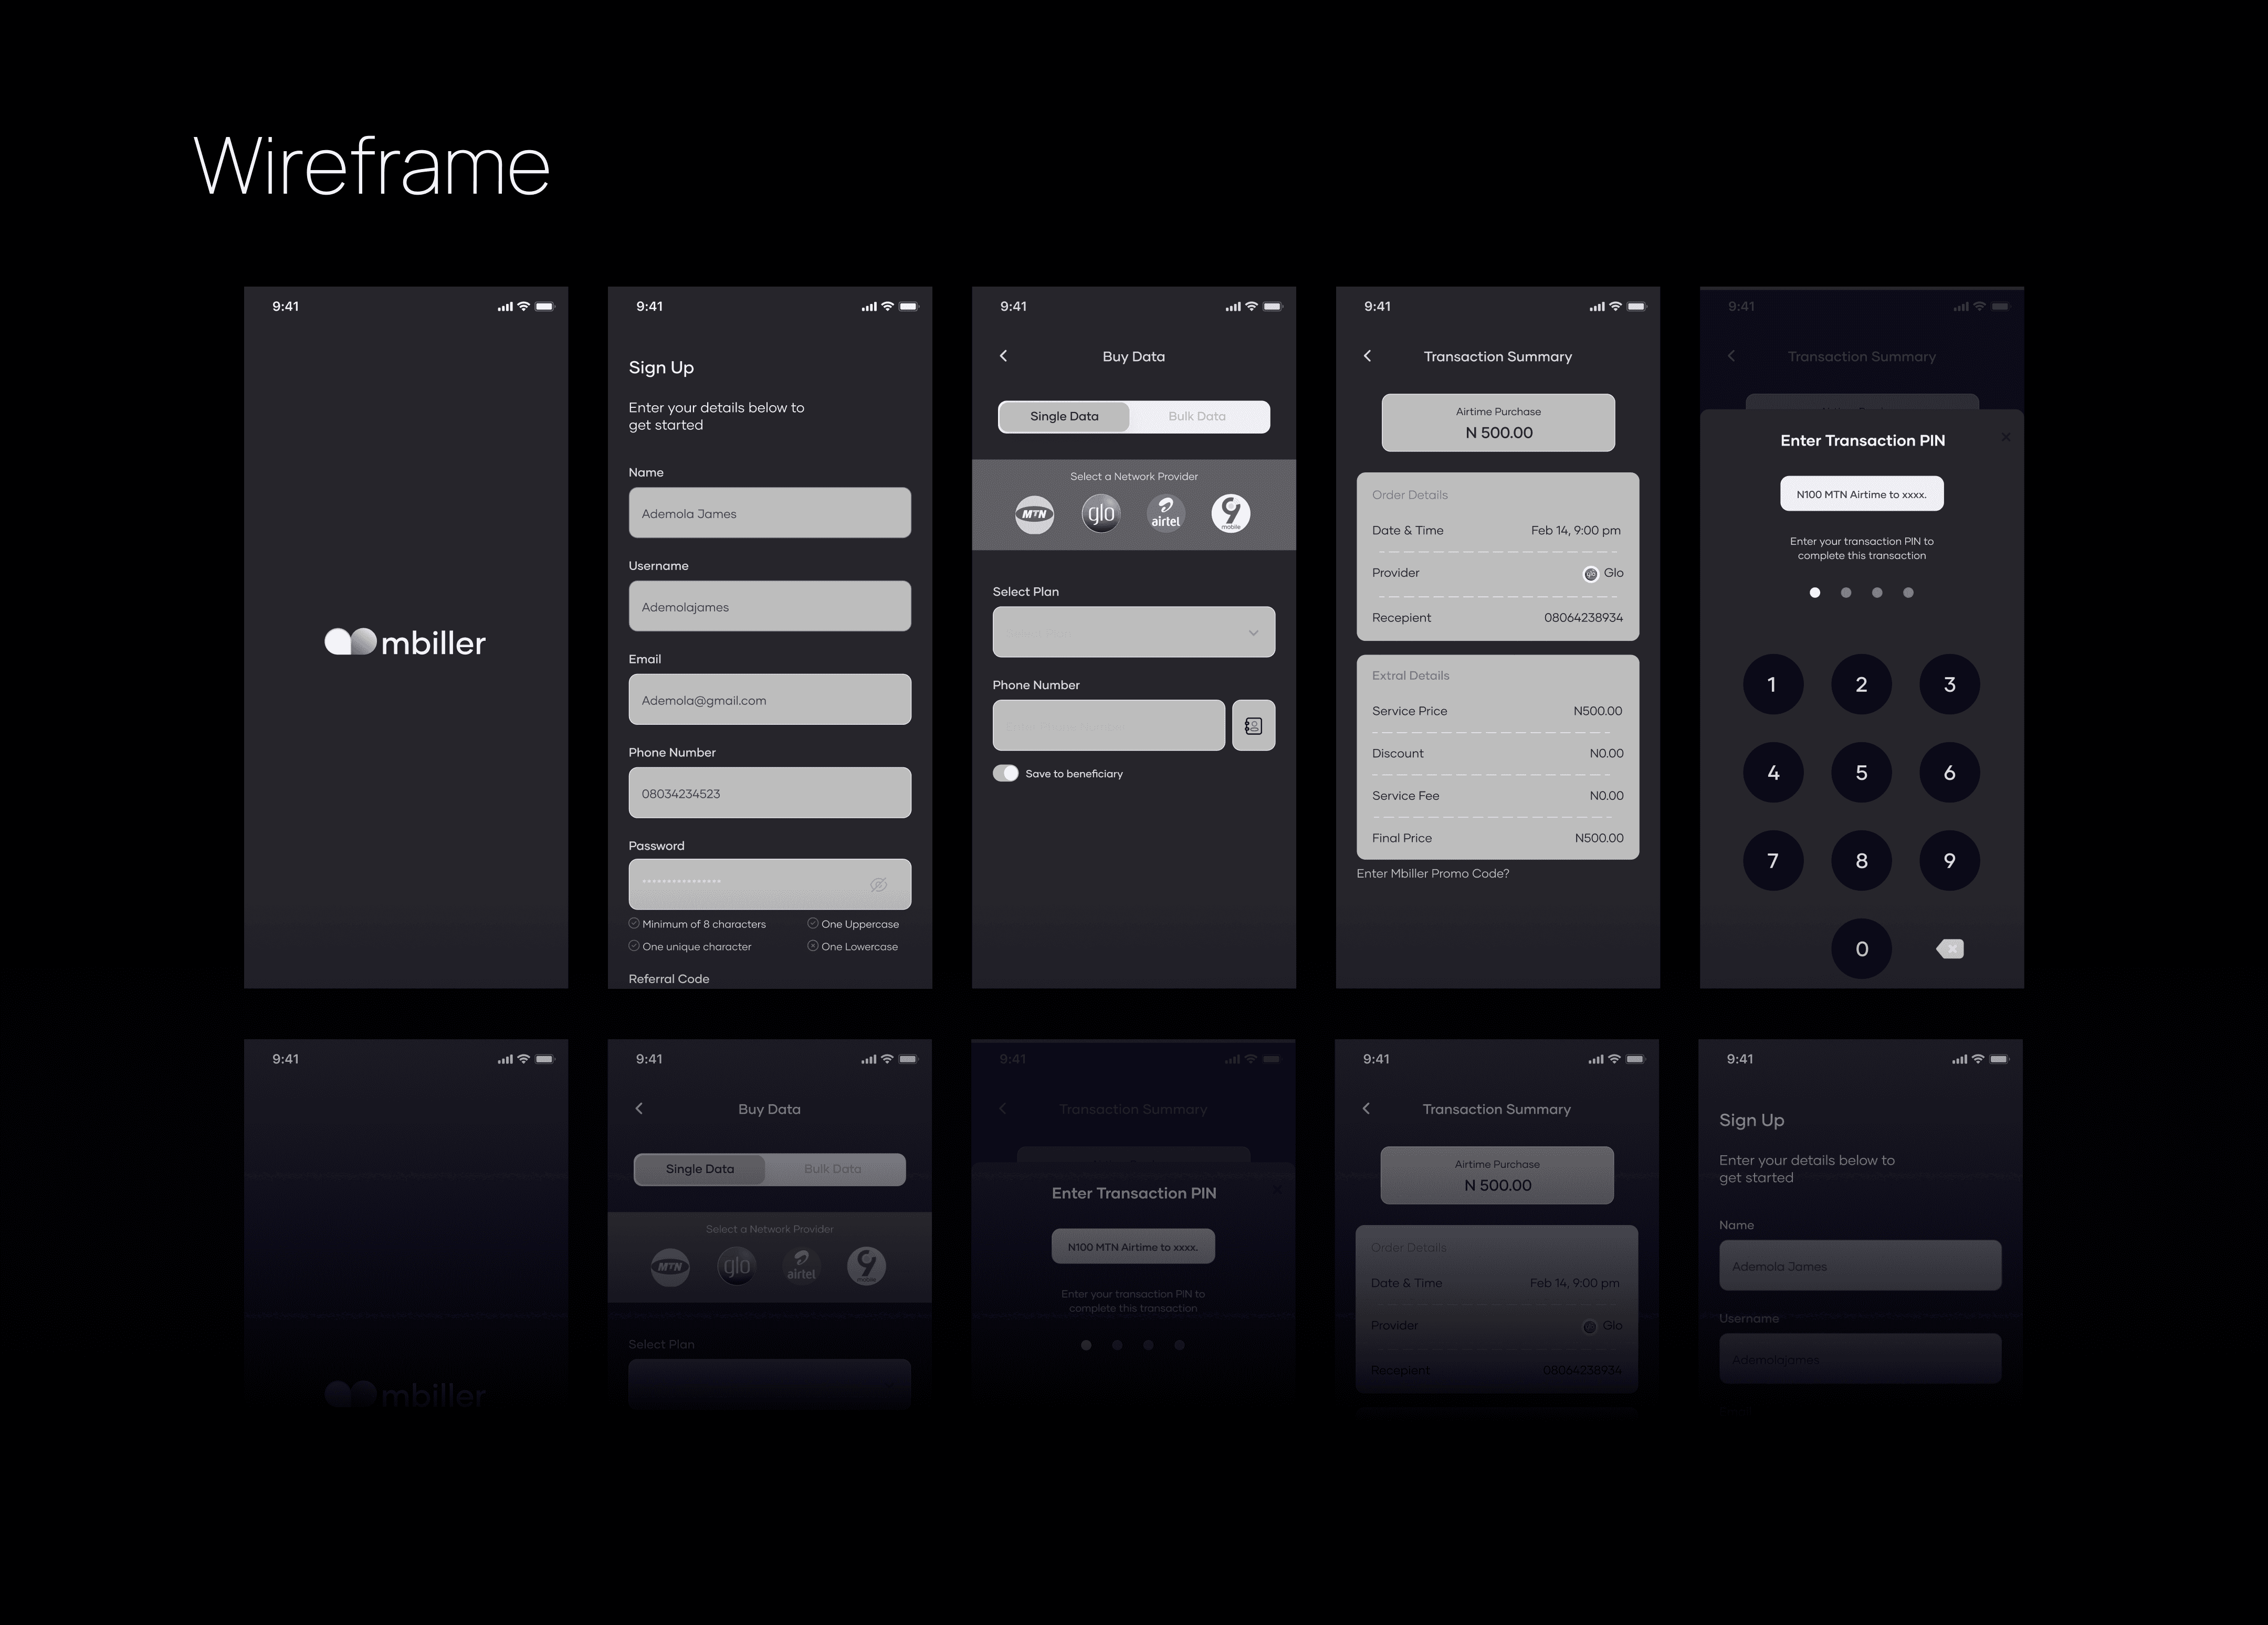The width and height of the screenshot is (2268, 1625).
Task: Click digit 5 on transaction PIN keypad
Action: 1860,772
